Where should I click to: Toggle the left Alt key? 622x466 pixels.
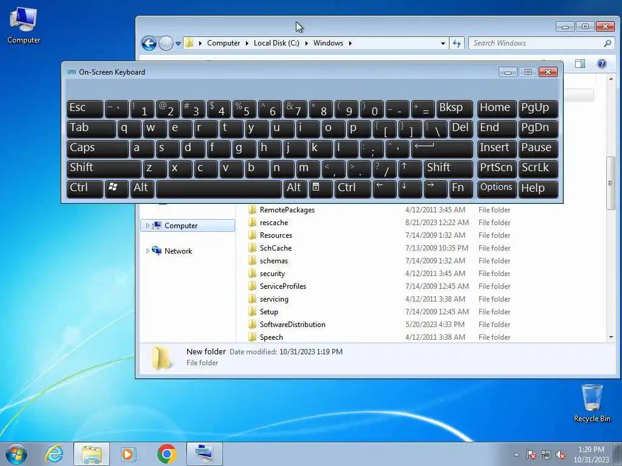(x=142, y=189)
